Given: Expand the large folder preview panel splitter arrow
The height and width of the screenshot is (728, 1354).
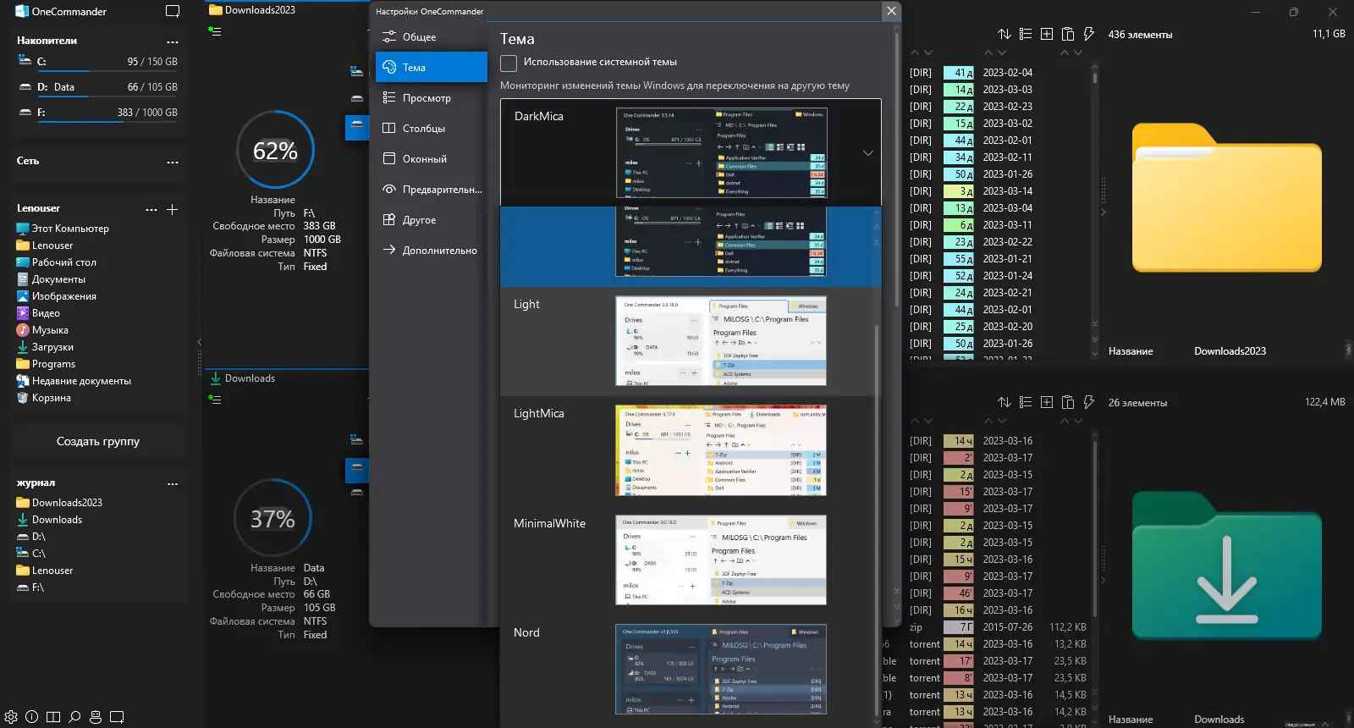Looking at the screenshot, I should click(1103, 212).
